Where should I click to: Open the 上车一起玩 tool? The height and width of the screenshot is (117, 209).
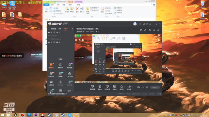point(70,74)
